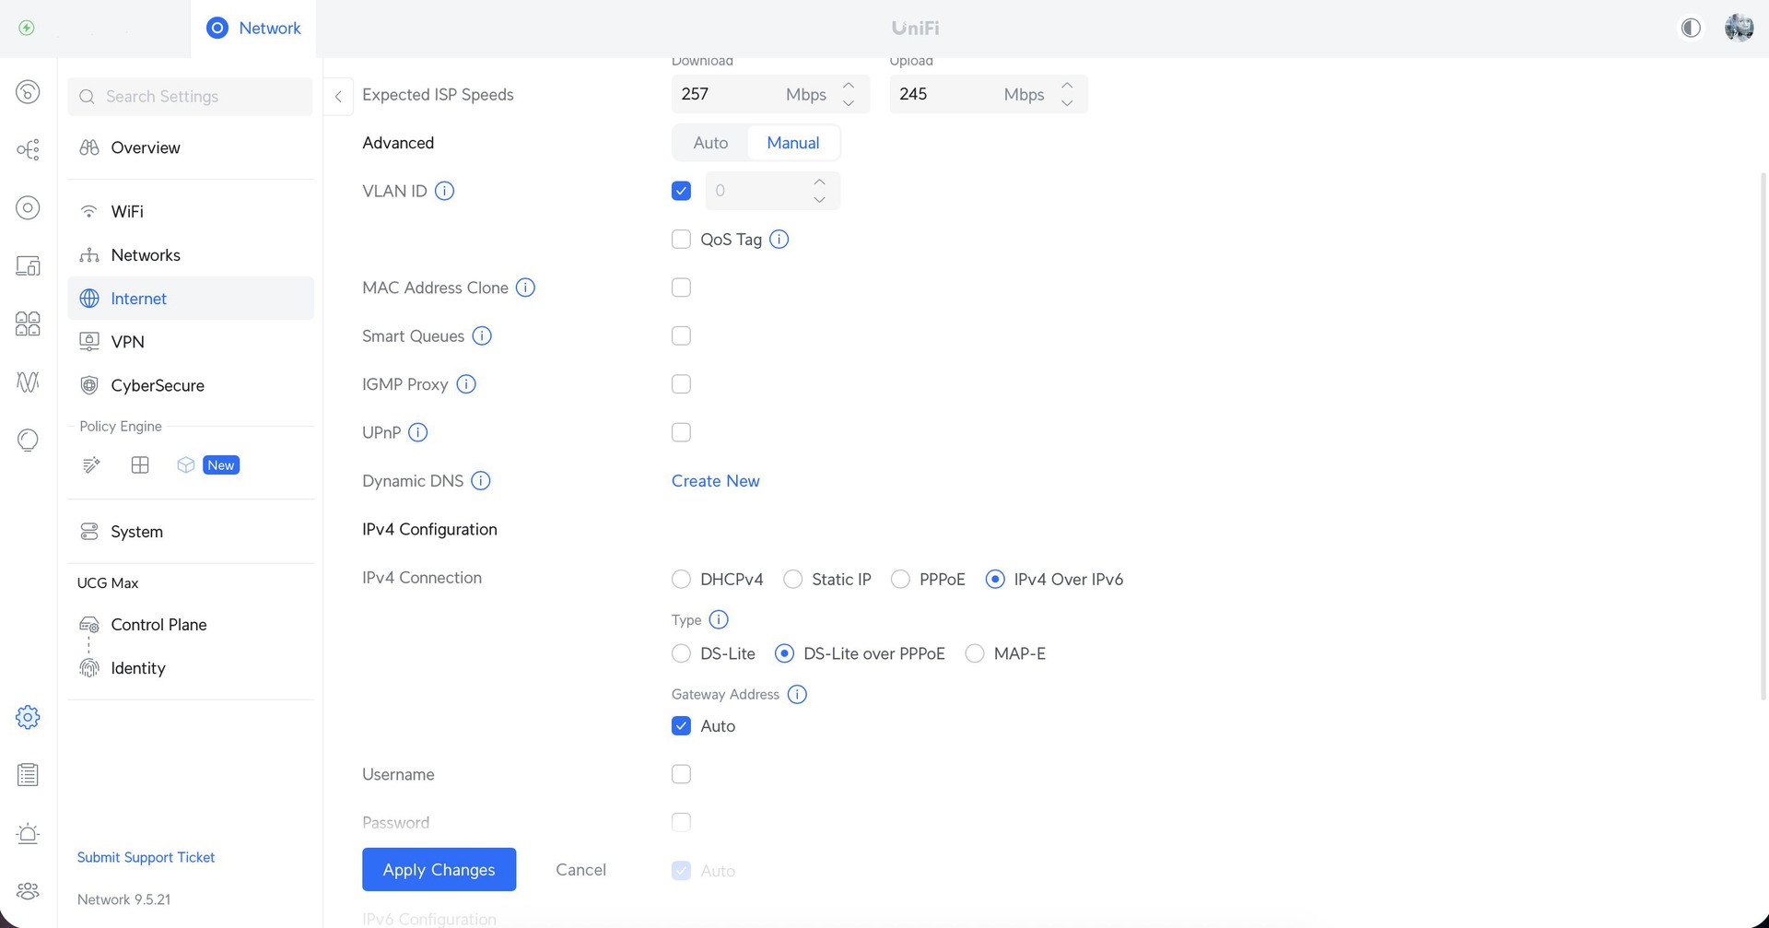Show info for IGMP Proxy
This screenshot has height=928, width=1769.
[466, 384]
